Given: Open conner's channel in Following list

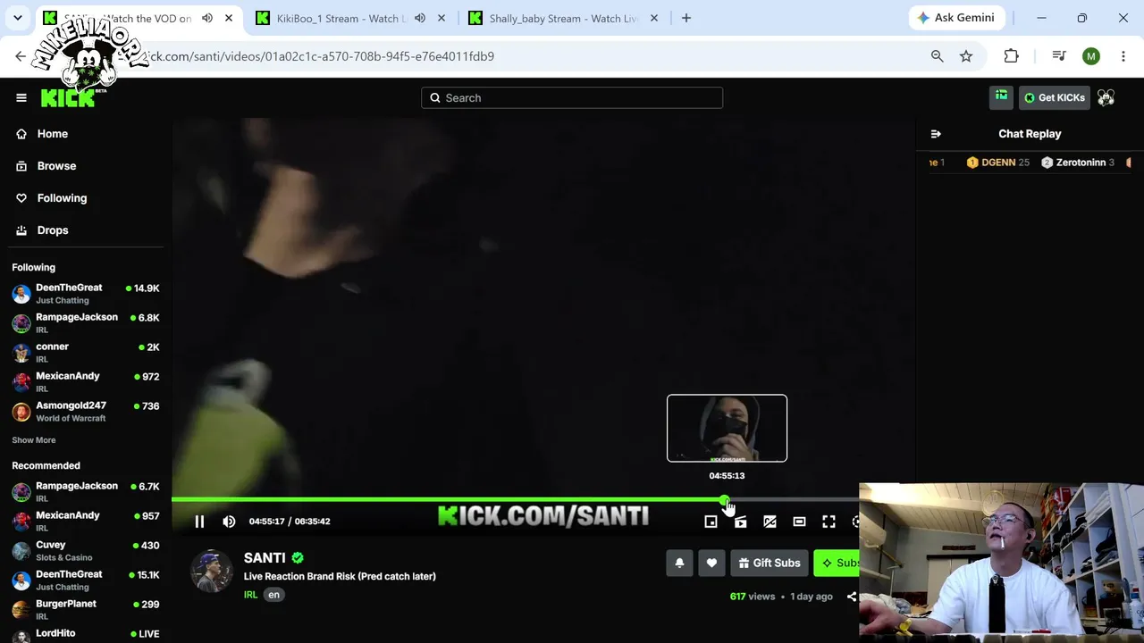Looking at the screenshot, I should 86,353.
